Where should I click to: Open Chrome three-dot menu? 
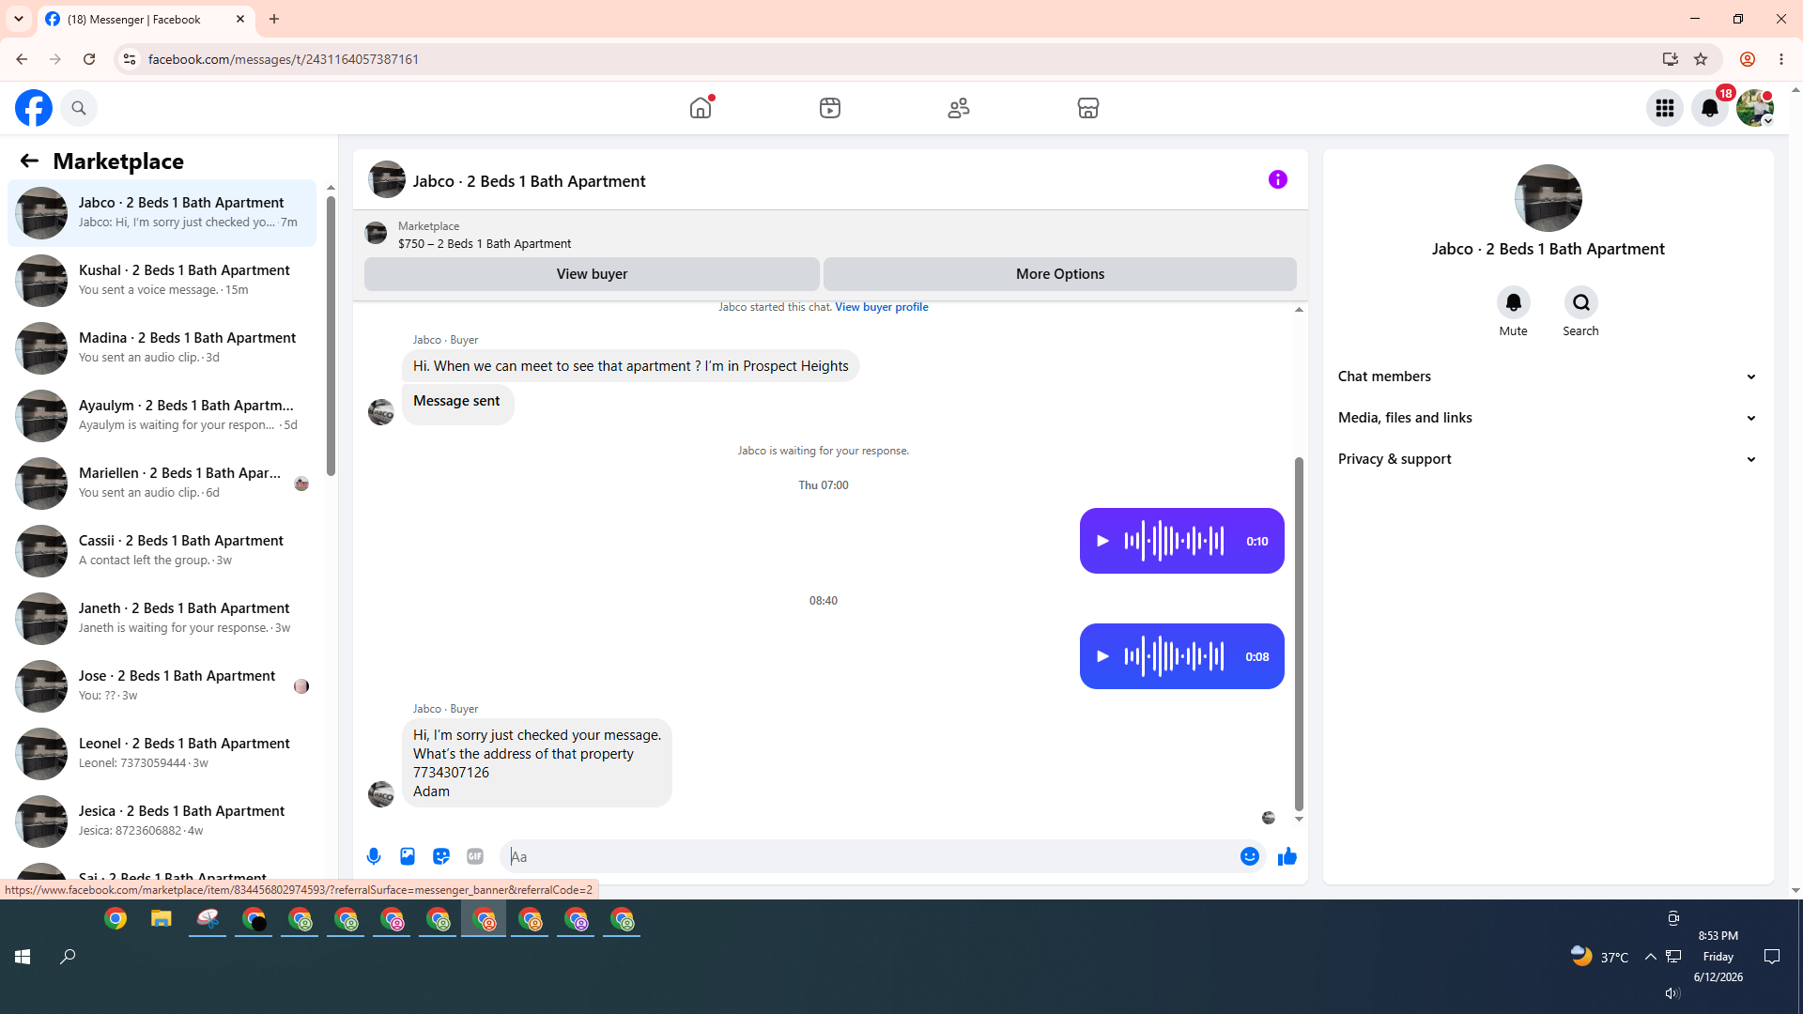[x=1781, y=59]
